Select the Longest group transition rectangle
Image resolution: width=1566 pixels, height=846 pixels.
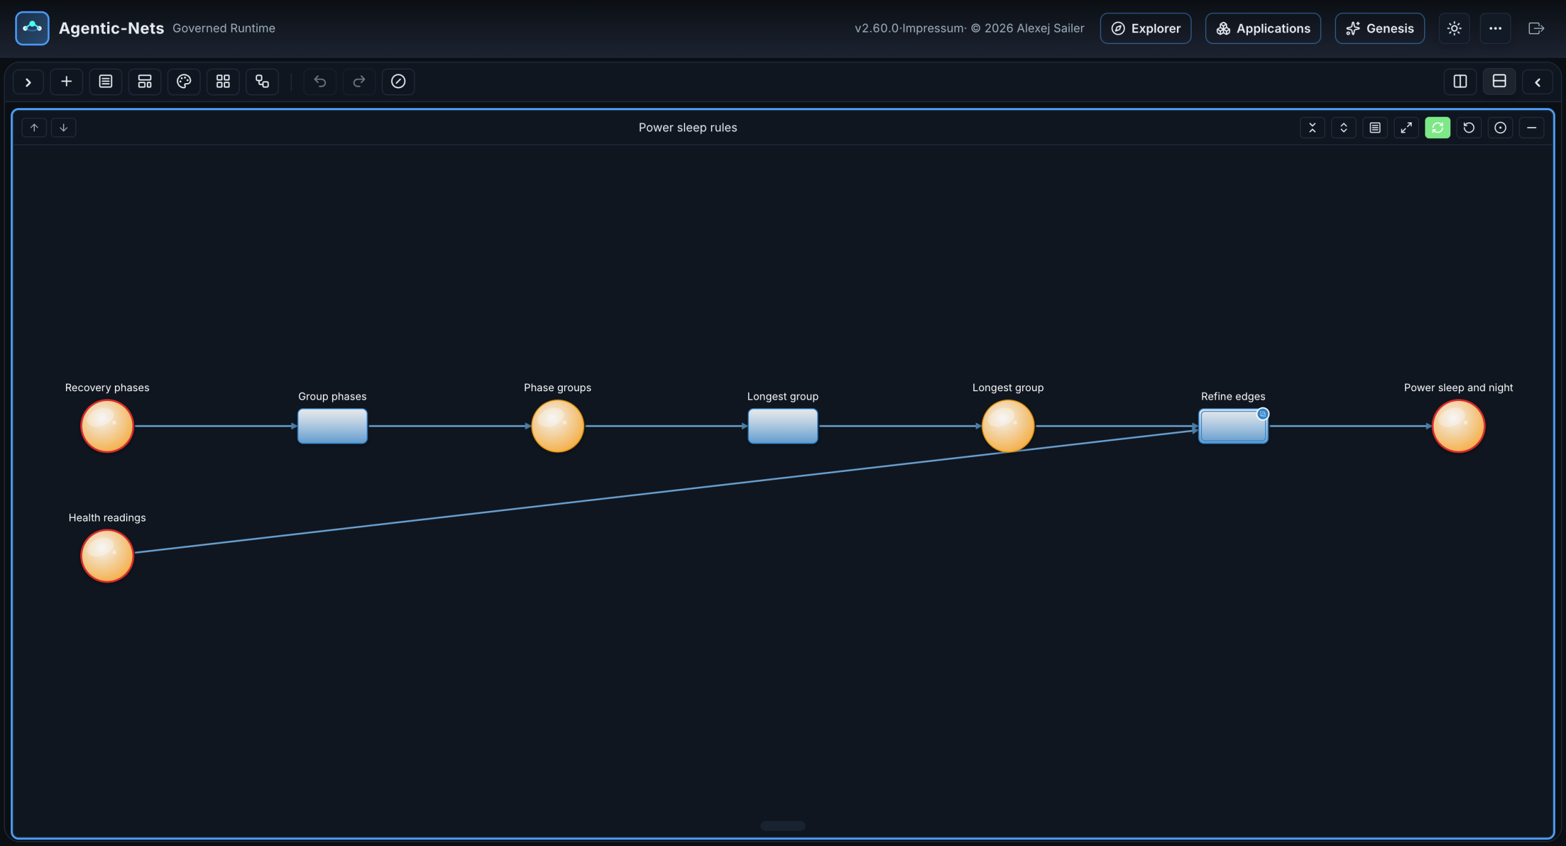(782, 426)
